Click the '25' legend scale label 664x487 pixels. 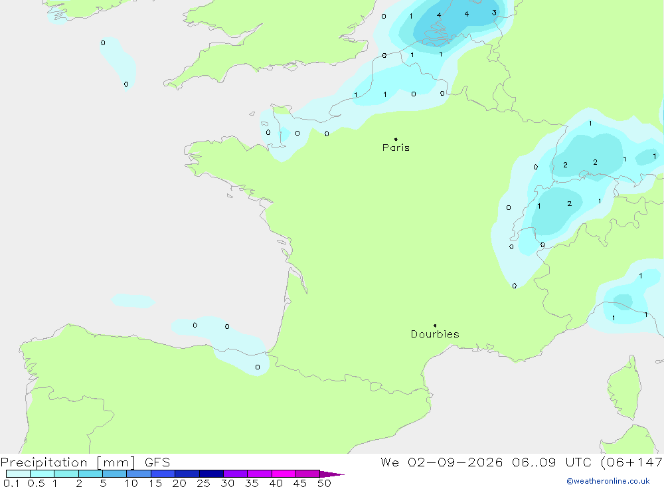[x=203, y=483]
